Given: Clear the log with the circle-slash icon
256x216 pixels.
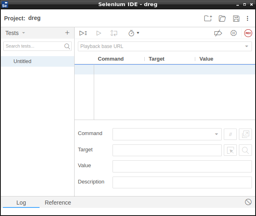Looking at the screenshot, I should (x=248, y=202).
